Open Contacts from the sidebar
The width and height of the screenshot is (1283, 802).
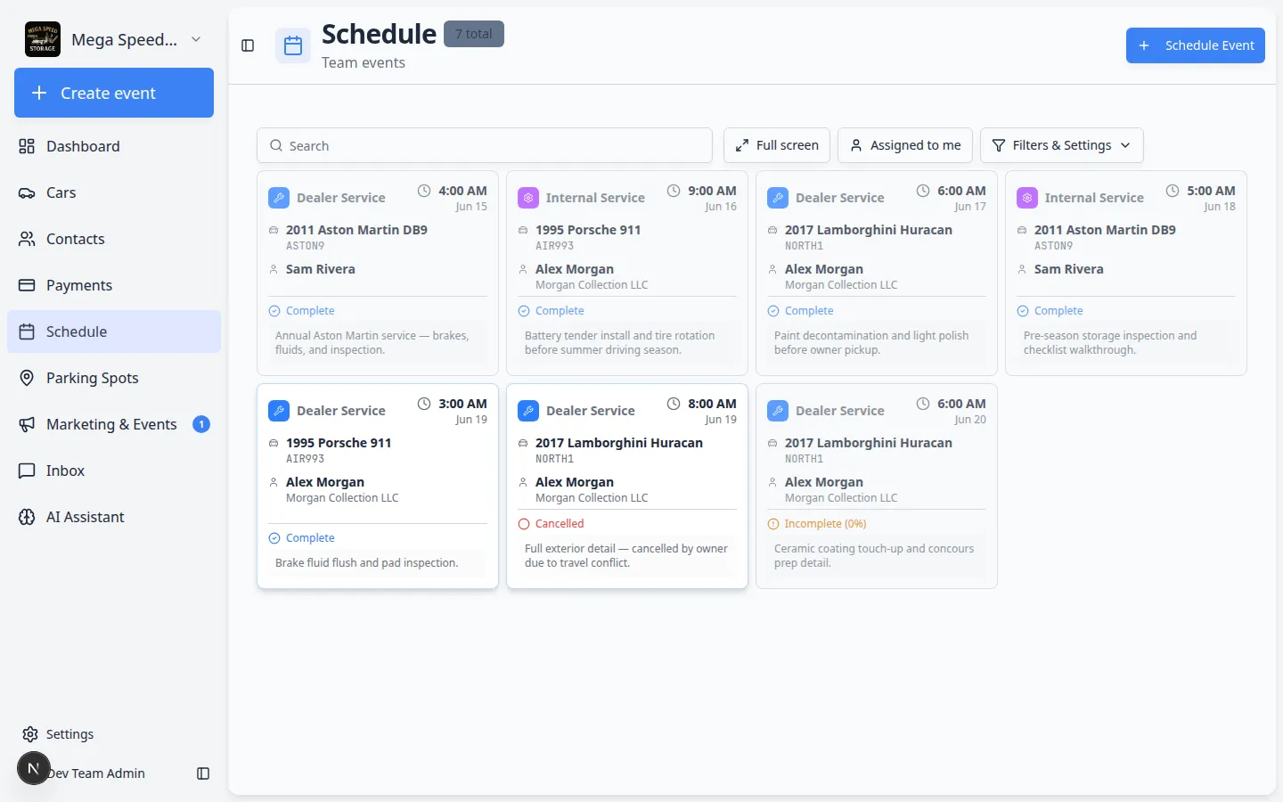click(114, 239)
